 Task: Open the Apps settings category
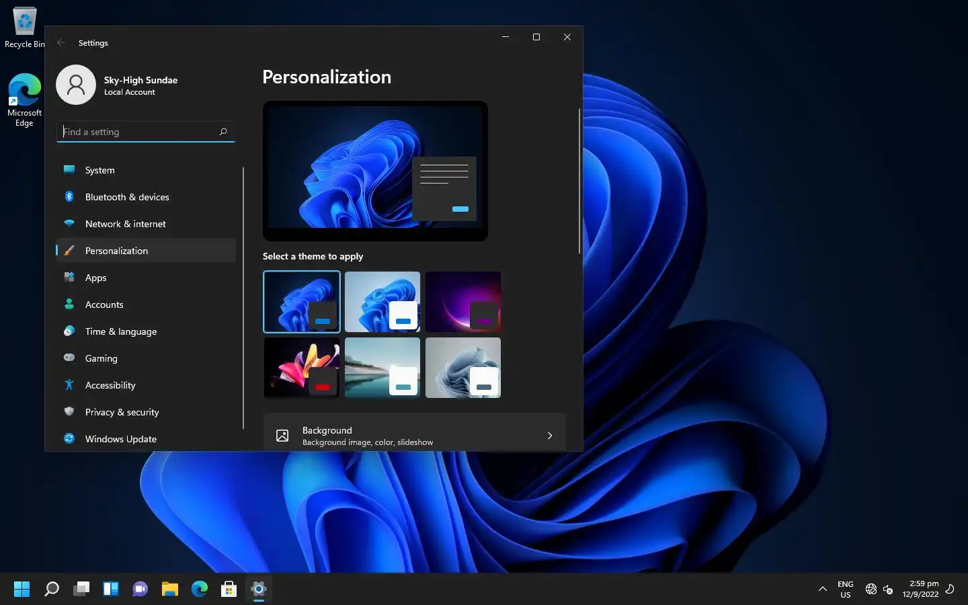tap(146, 278)
